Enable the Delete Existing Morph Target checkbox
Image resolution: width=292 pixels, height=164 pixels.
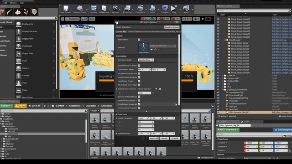click(139, 100)
